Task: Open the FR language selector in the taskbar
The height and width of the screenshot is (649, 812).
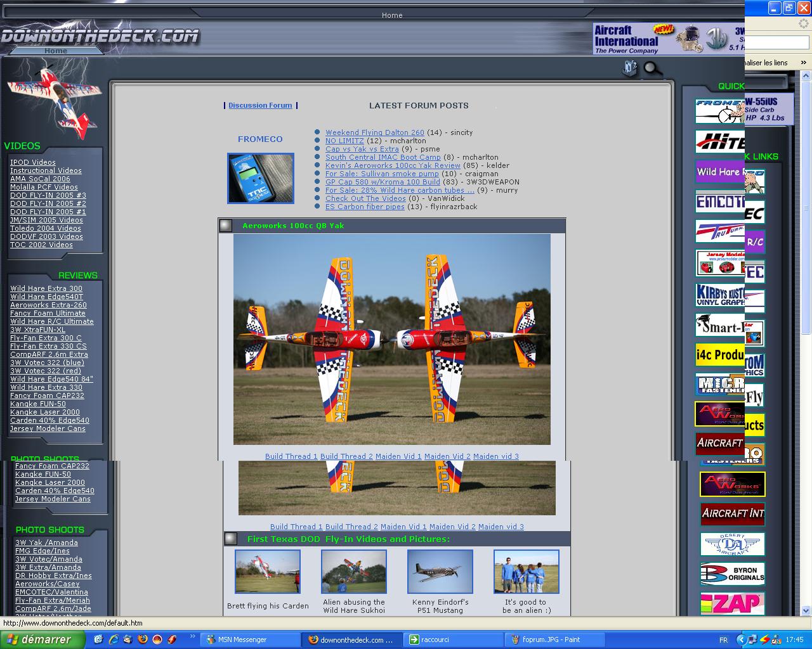Action: [723, 640]
